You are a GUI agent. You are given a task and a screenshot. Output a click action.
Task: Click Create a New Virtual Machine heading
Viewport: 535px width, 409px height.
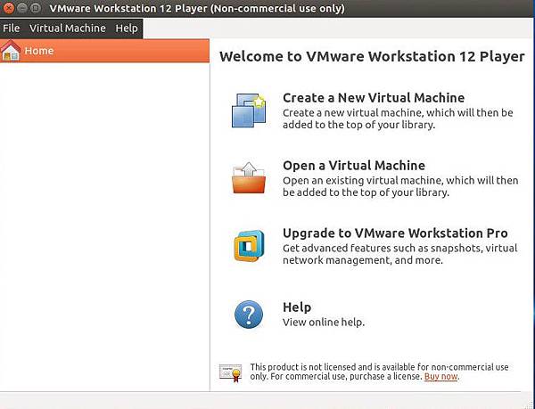(x=374, y=98)
